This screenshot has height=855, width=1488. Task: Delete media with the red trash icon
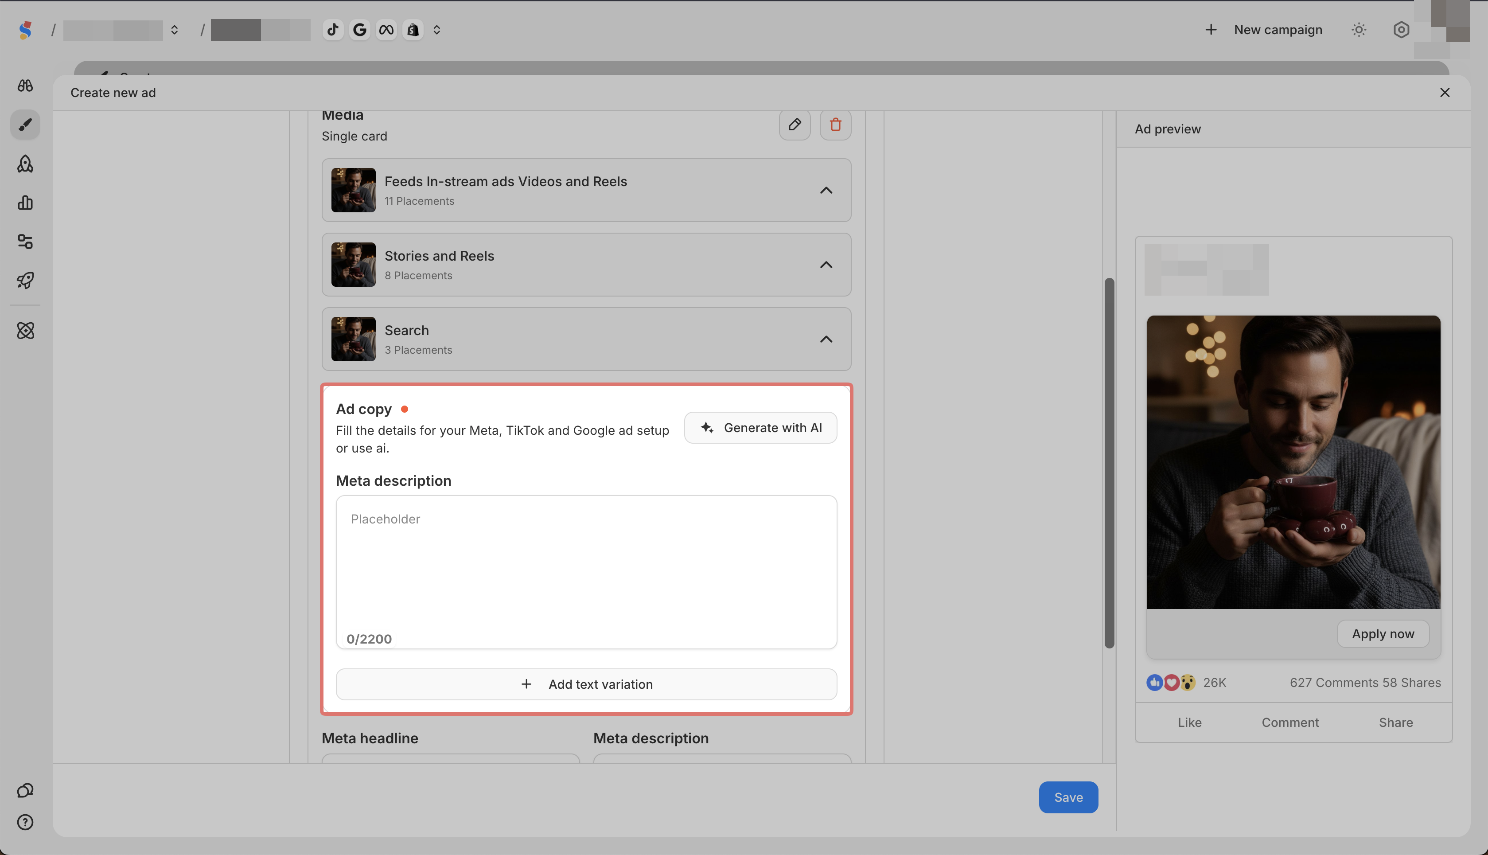[x=835, y=125]
